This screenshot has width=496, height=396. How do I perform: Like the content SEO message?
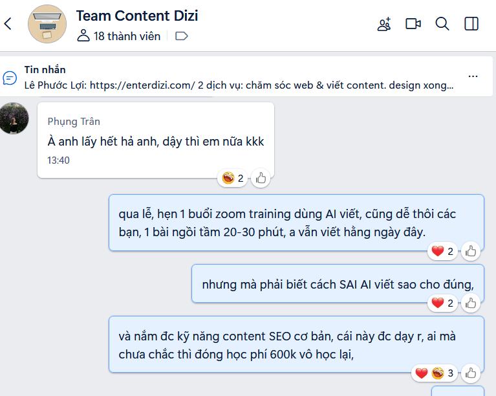pyautogui.click(x=471, y=373)
